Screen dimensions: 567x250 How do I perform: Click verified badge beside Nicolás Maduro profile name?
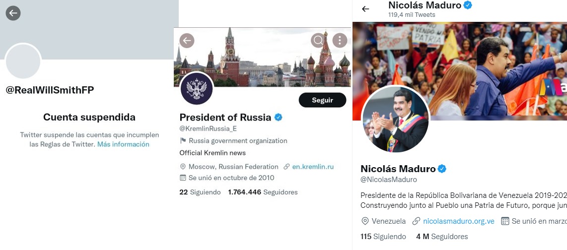click(442, 169)
